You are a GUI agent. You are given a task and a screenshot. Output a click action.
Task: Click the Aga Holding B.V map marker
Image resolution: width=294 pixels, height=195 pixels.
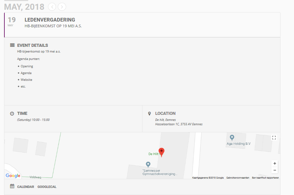click(232, 137)
